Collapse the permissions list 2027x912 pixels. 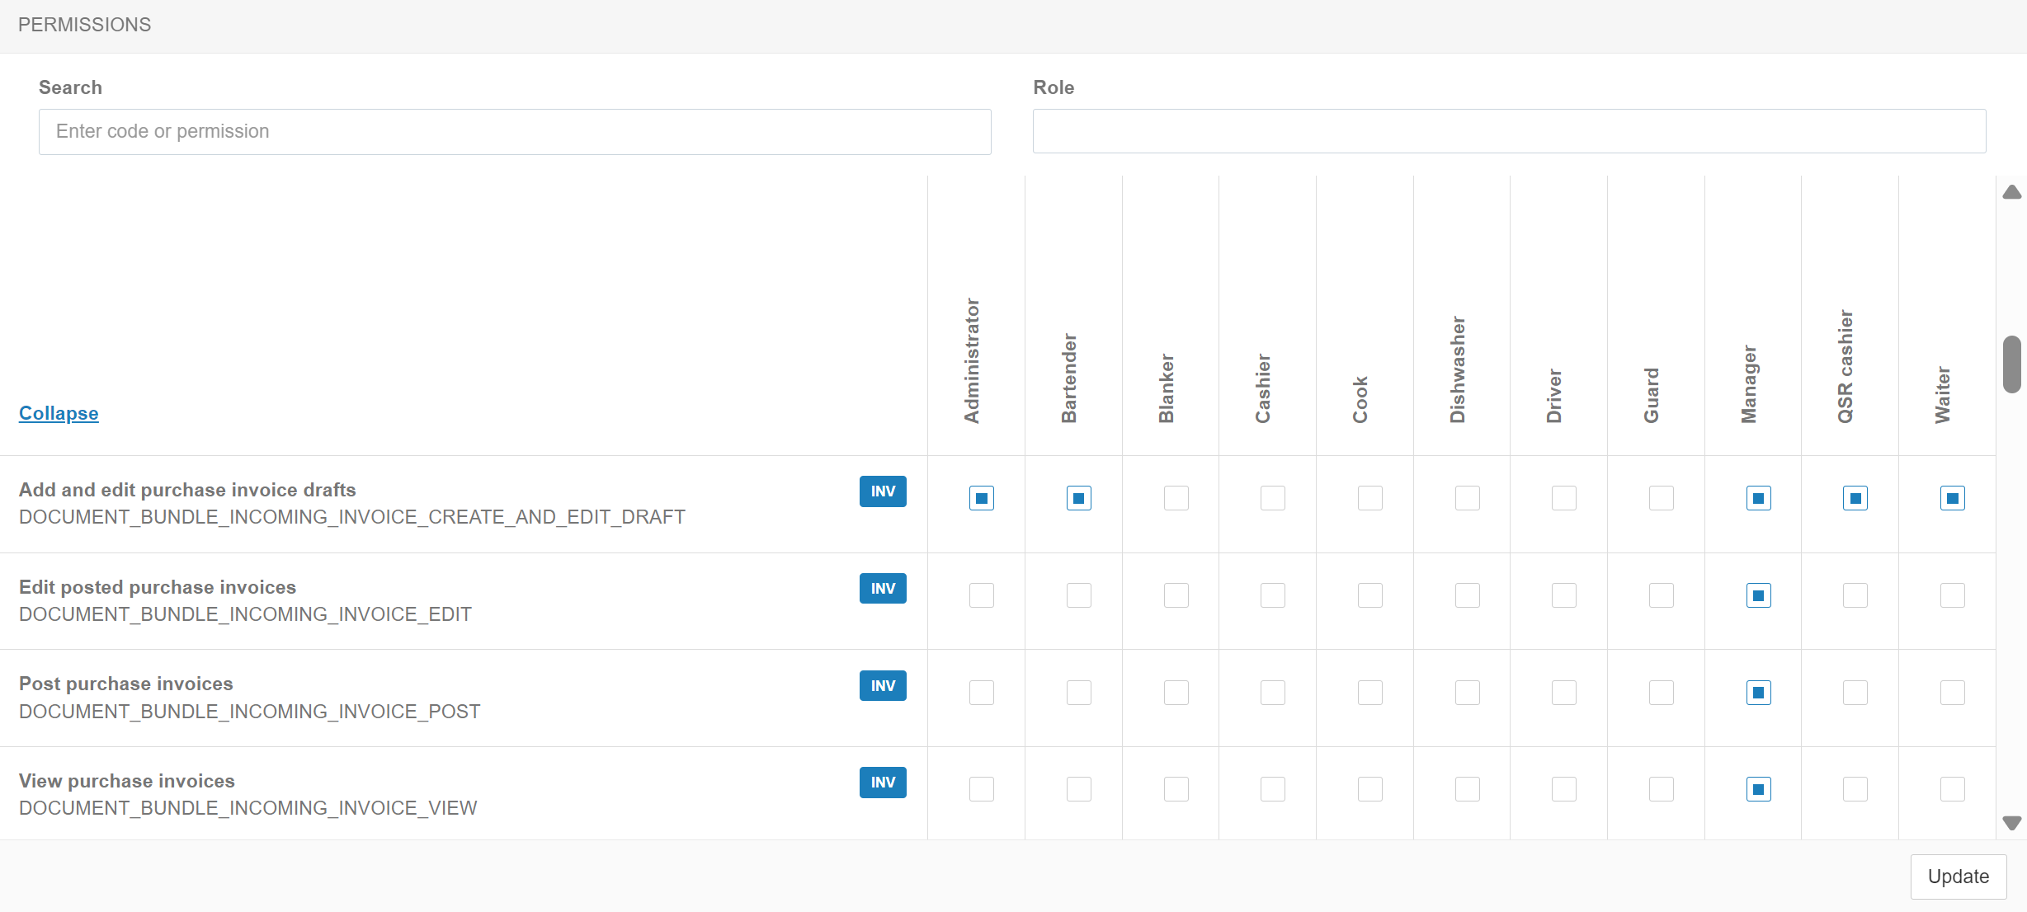click(x=59, y=413)
